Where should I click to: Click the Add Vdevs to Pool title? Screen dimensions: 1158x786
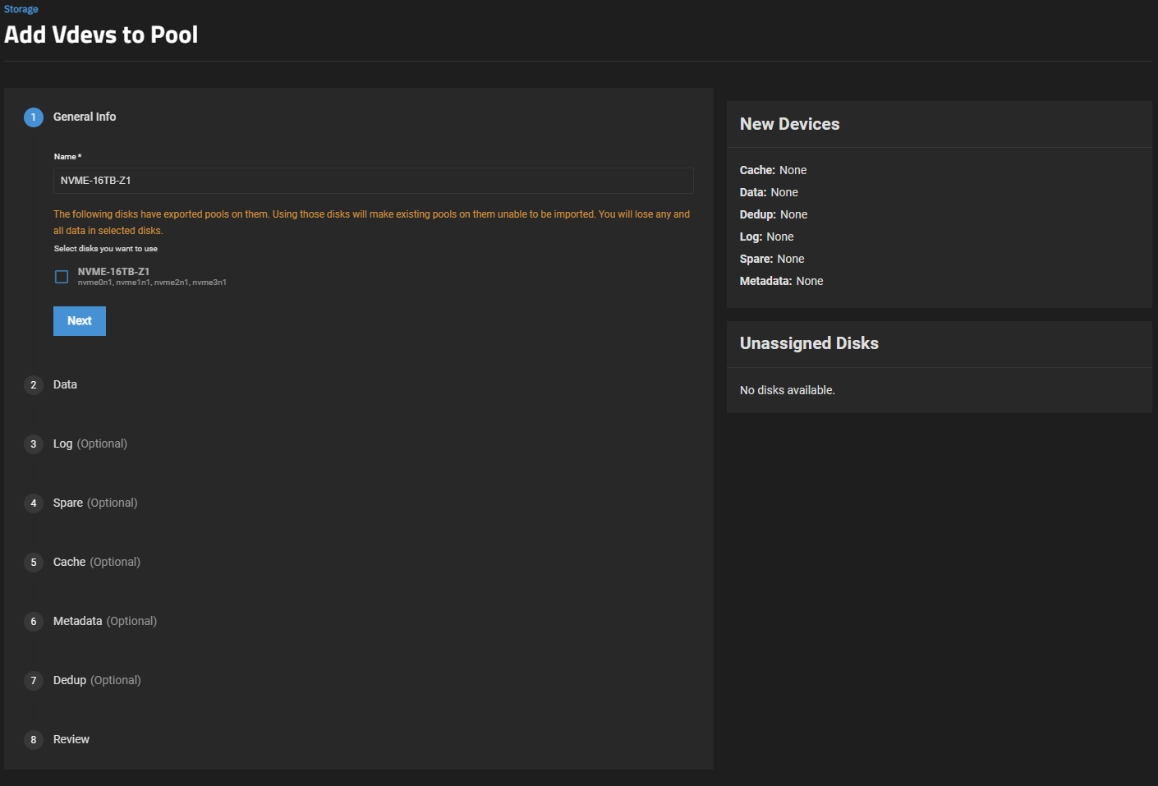point(101,35)
